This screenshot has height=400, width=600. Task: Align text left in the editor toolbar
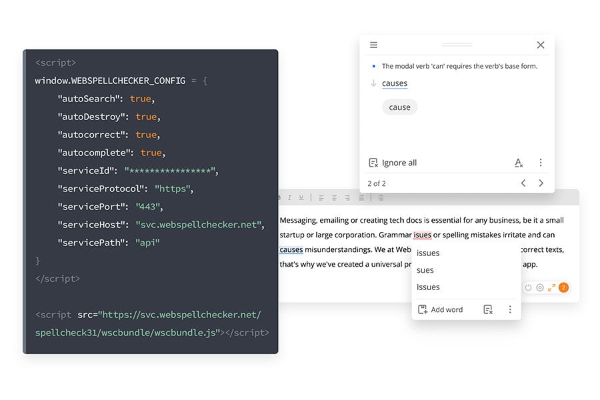321,197
